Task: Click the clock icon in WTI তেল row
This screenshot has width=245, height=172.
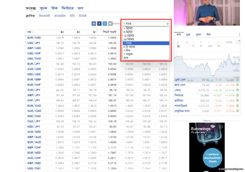Action: [x=238, y=85]
